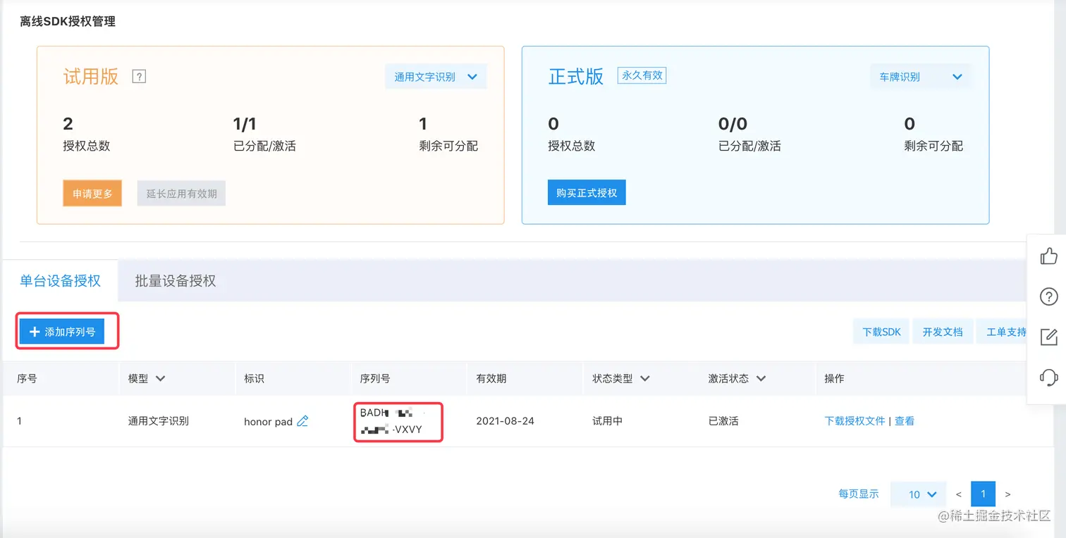This screenshot has width=1066, height=538.
Task: Click the 下载授权文件 link
Action: [x=854, y=421]
